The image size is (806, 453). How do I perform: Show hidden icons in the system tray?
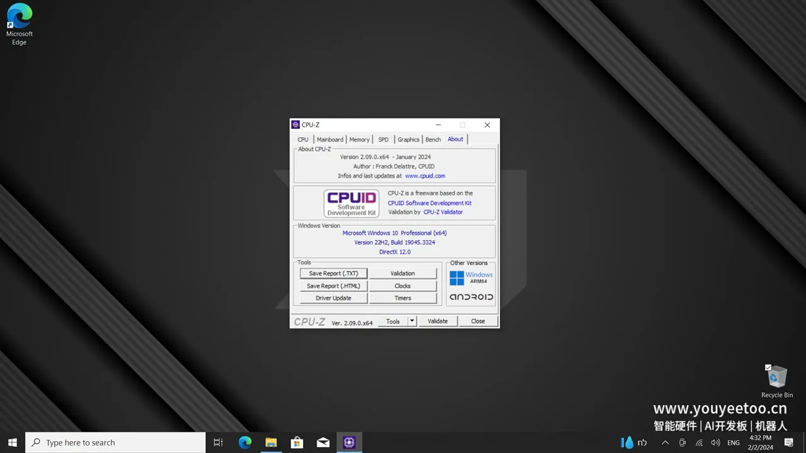click(x=665, y=442)
